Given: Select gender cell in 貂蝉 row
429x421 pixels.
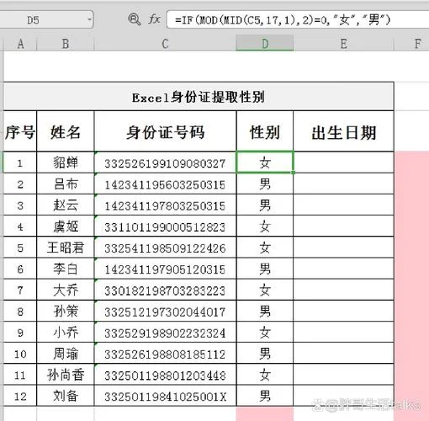Looking at the screenshot, I should point(265,163).
